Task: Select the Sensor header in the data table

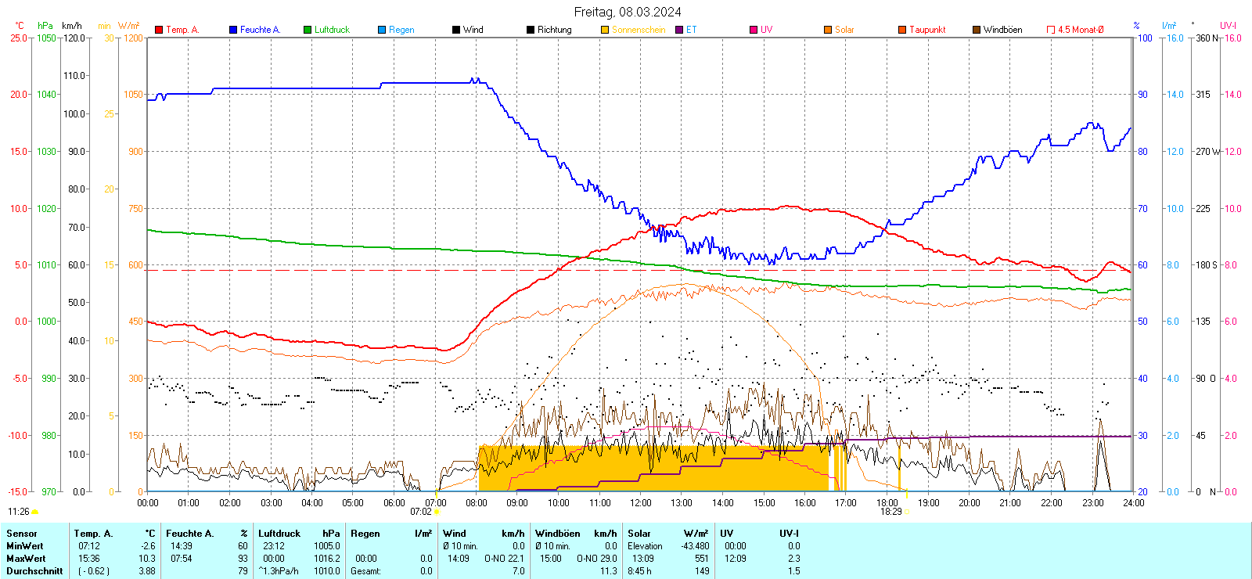Action: click(x=22, y=534)
